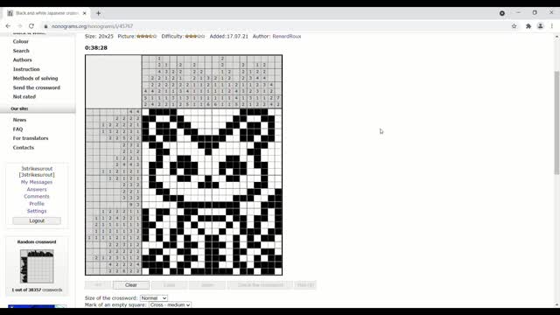Bookmark this page with the star icon

(514, 26)
